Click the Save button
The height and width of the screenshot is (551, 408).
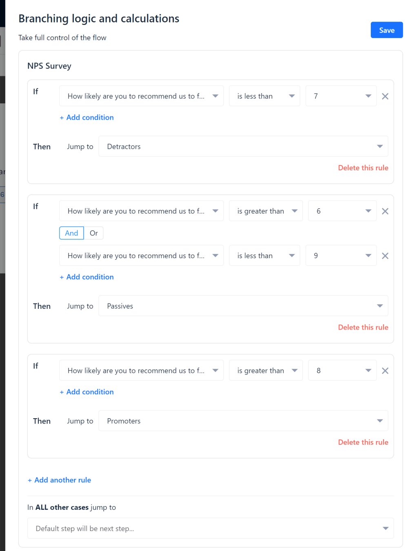point(386,30)
